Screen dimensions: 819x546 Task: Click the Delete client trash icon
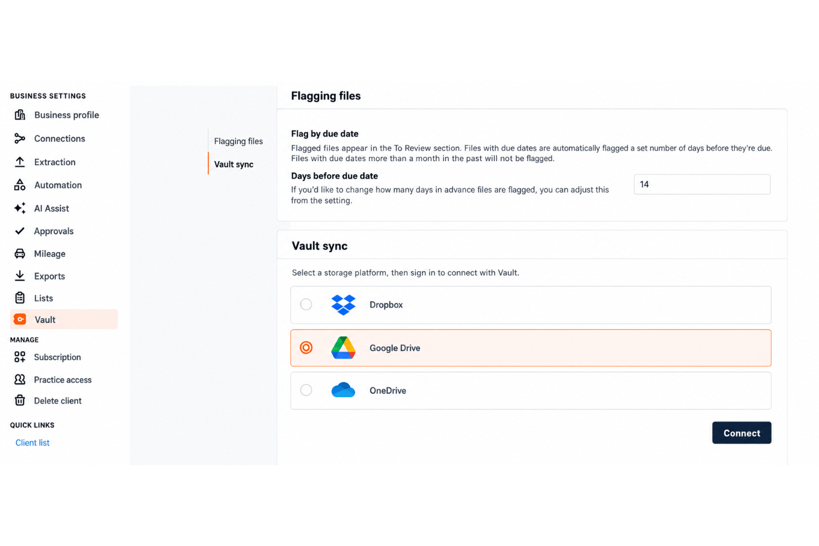pyautogui.click(x=20, y=400)
